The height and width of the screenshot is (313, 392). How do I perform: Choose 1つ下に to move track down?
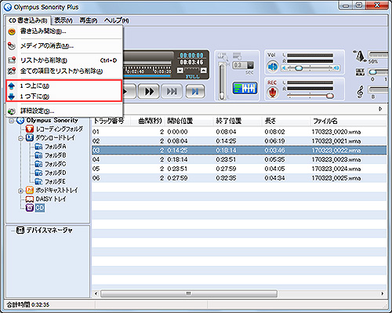click(64, 96)
